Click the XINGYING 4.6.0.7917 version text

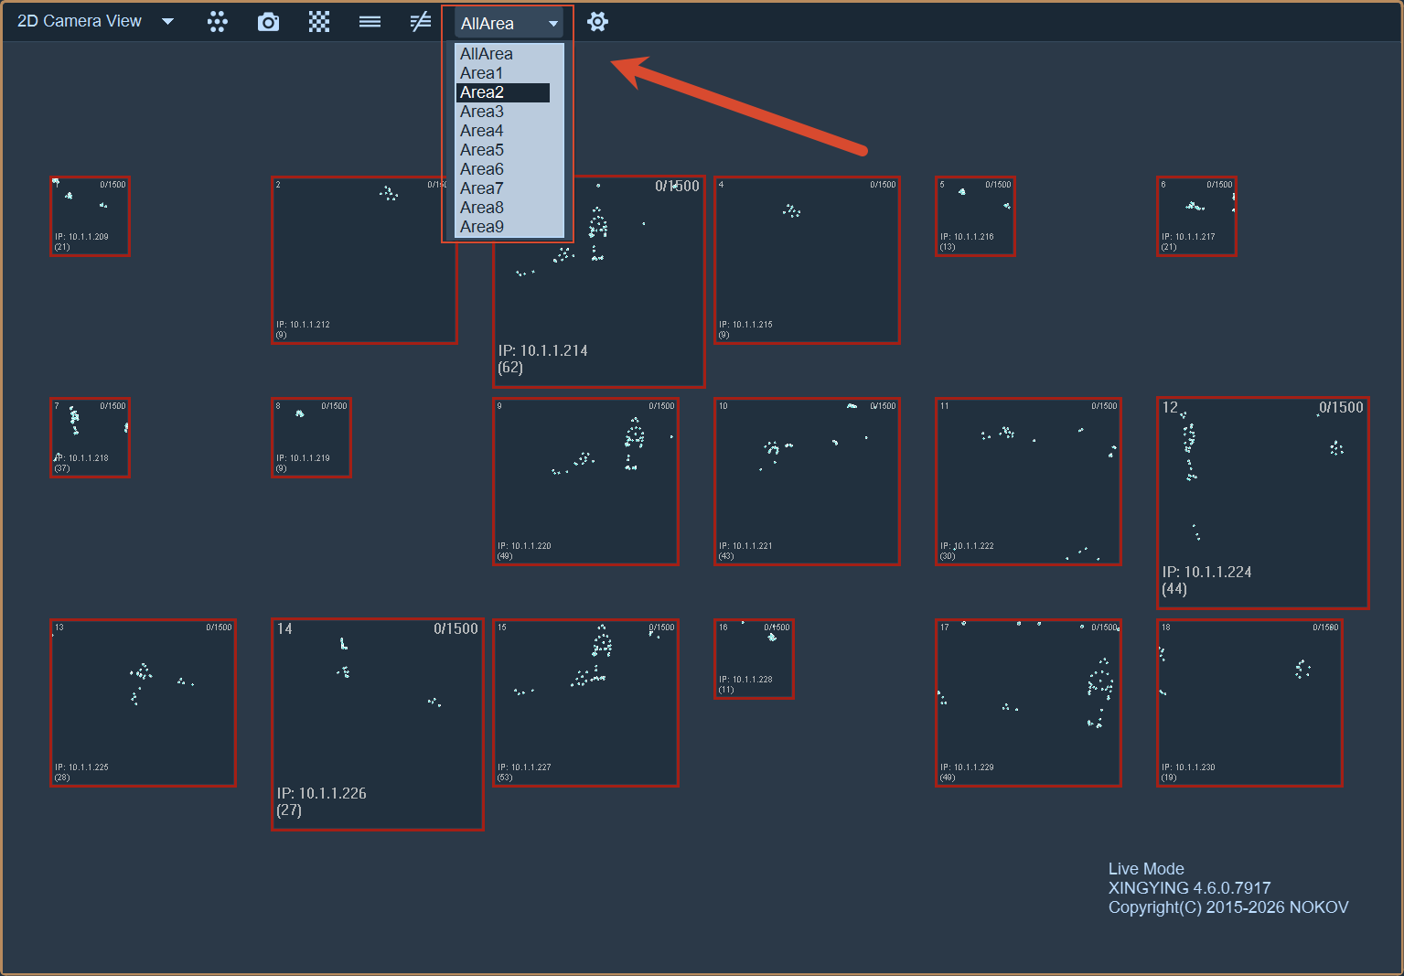(x=1189, y=888)
